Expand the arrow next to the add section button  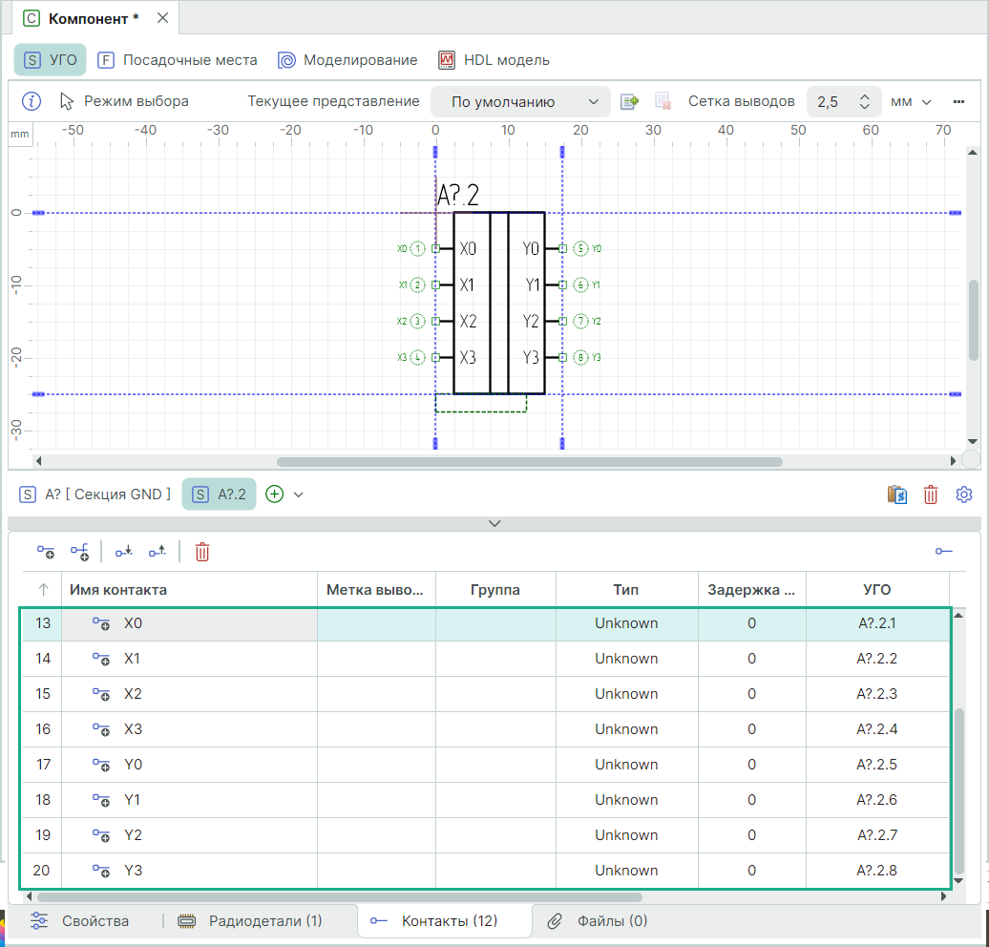click(299, 495)
